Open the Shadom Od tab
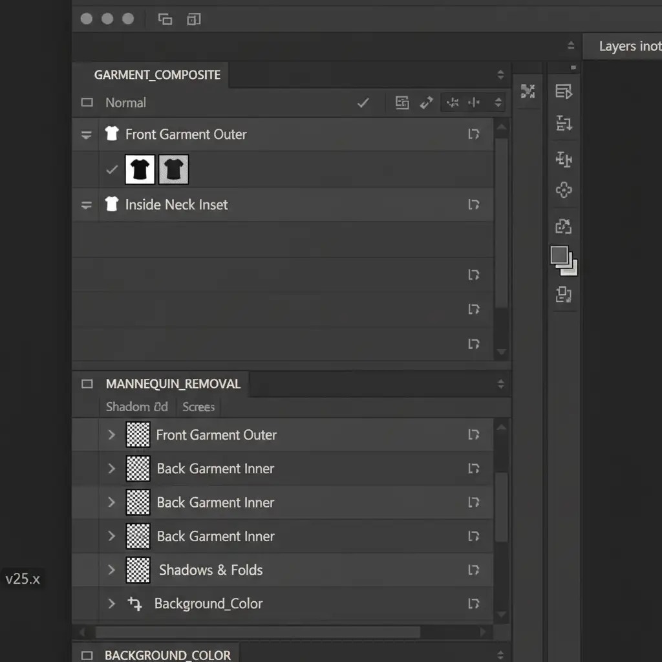Screen dimensions: 662x662 click(x=136, y=407)
